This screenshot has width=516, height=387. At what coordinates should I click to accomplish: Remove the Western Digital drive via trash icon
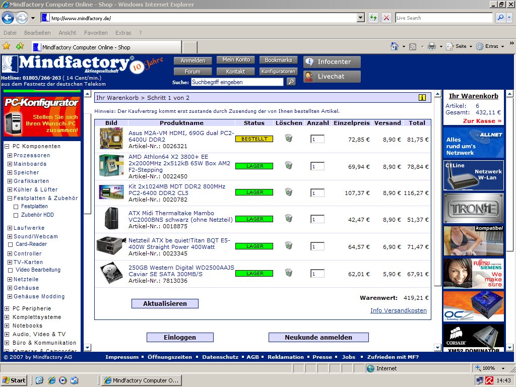point(289,272)
